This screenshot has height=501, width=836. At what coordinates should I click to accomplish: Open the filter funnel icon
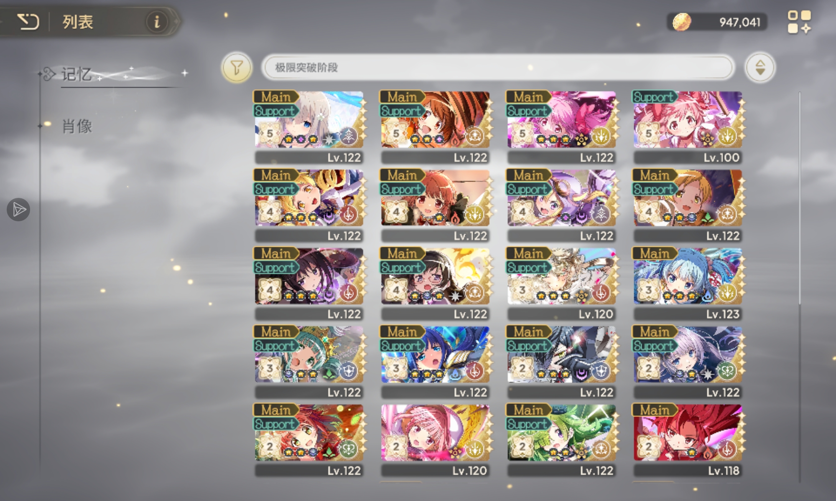click(237, 67)
